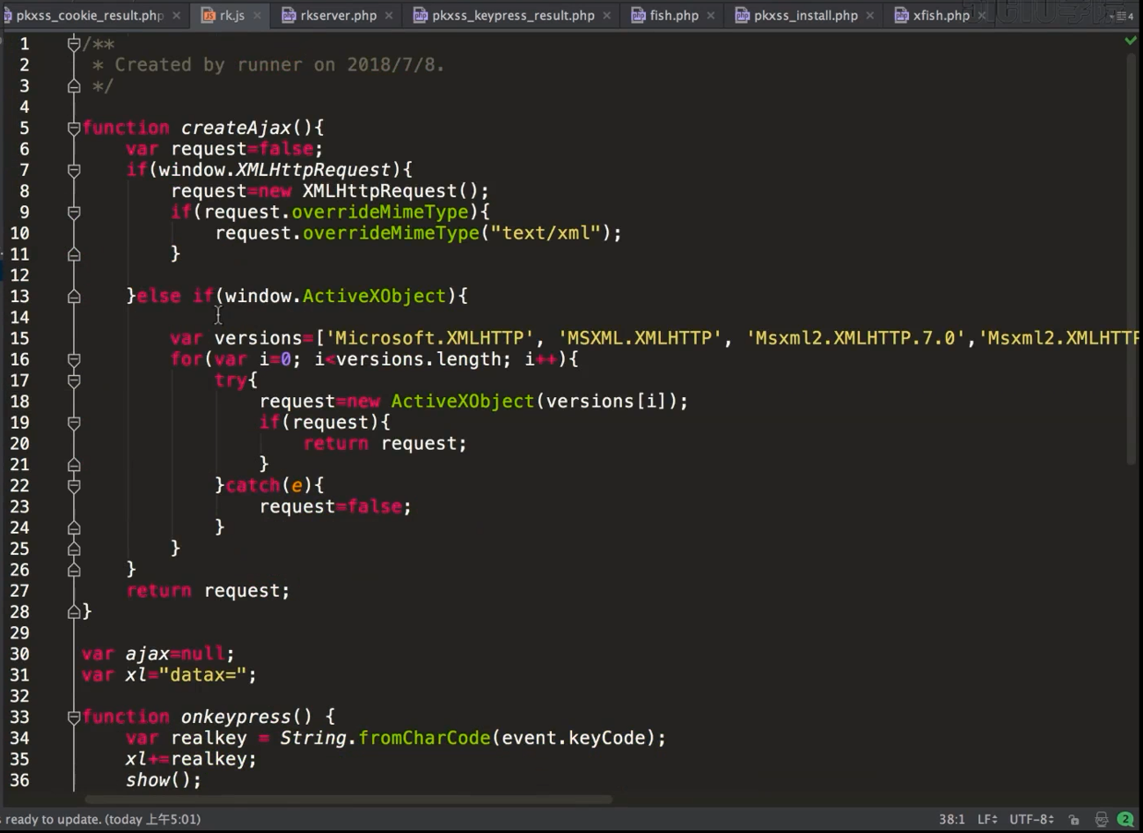
Task: Open the UTF-8 file encoding selector
Action: coord(1031,819)
